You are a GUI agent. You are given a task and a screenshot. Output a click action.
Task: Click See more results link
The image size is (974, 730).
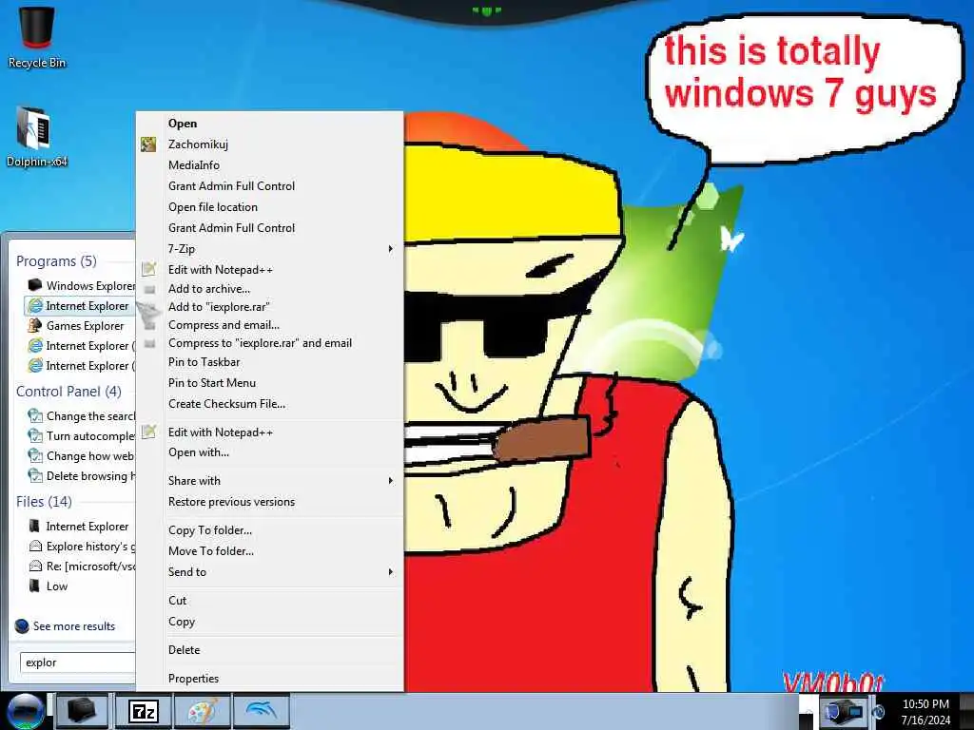click(74, 626)
